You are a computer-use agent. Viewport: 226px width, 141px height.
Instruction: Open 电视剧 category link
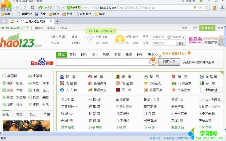(10, 76)
